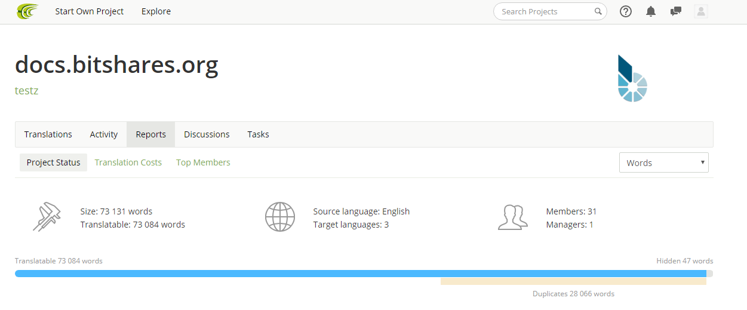Image resolution: width=747 pixels, height=310 pixels.
Task: Click the members people icon
Action: click(513, 217)
